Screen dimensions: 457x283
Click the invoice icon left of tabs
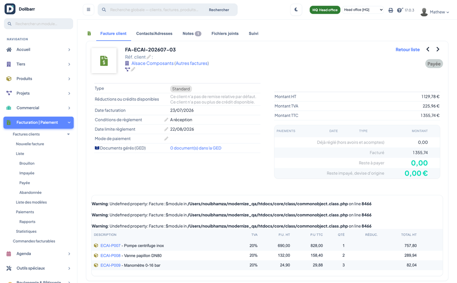pos(89,34)
